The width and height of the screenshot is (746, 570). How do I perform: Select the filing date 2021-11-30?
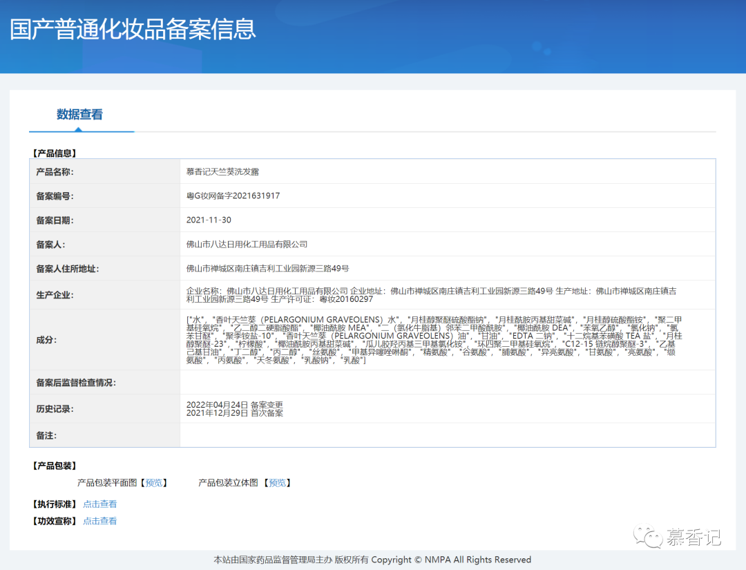point(209,220)
